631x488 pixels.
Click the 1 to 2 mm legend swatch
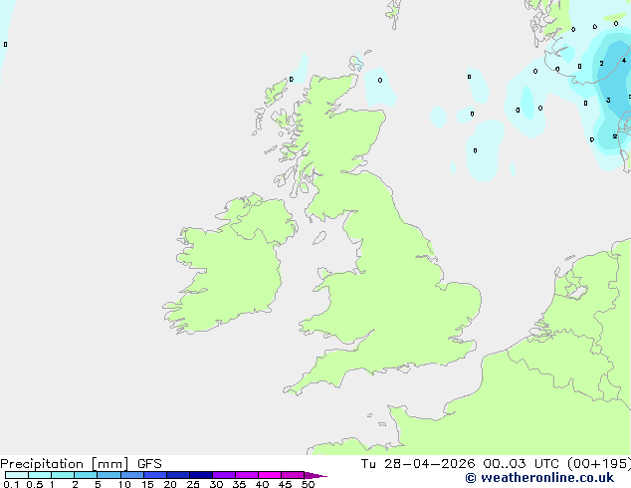[63, 475]
